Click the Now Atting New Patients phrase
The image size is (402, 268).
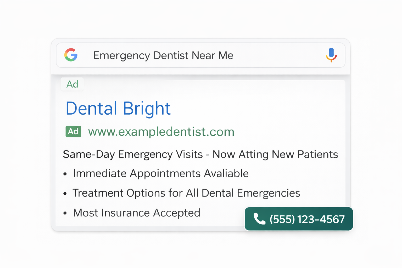click(275, 154)
